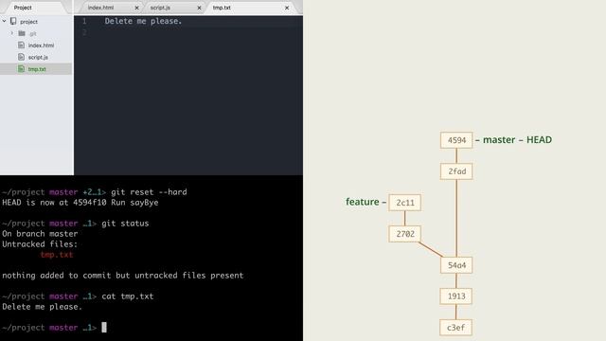Click the index.html file icon
606x341 pixels.
click(x=21, y=45)
